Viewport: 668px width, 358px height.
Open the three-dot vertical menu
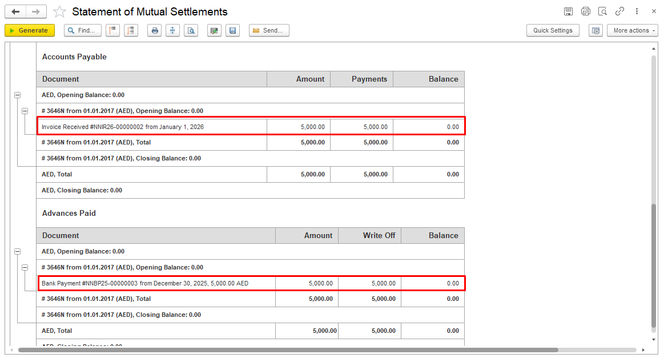(x=637, y=11)
